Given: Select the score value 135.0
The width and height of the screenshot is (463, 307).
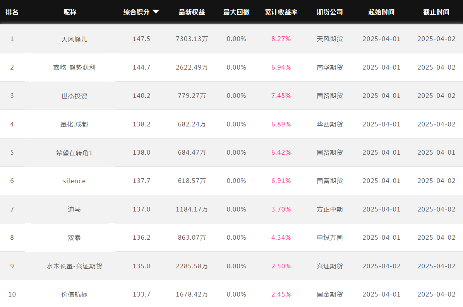Looking at the screenshot, I should tap(141, 266).
